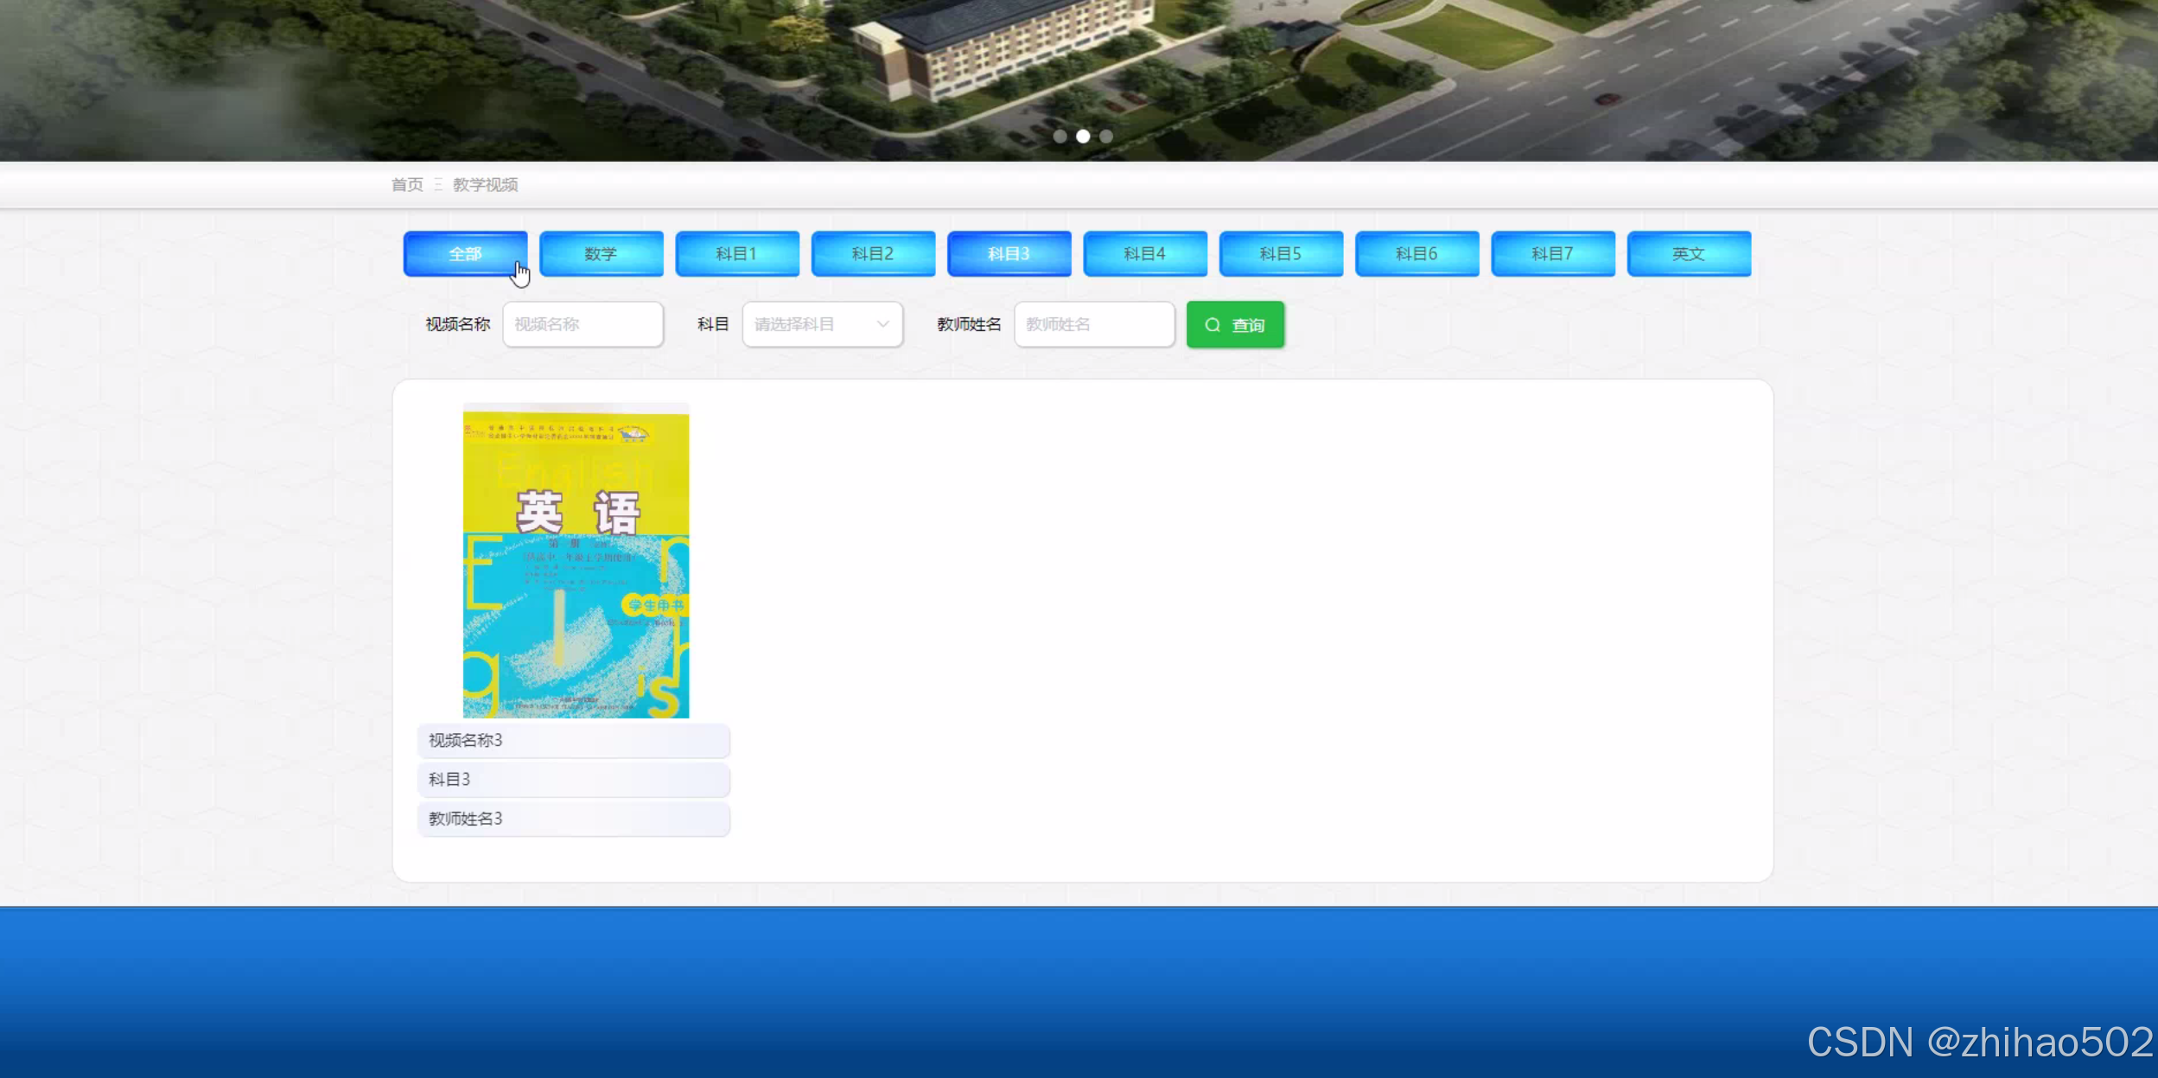The height and width of the screenshot is (1078, 2158).
Task: Switch to 科目1 category
Action: click(736, 253)
